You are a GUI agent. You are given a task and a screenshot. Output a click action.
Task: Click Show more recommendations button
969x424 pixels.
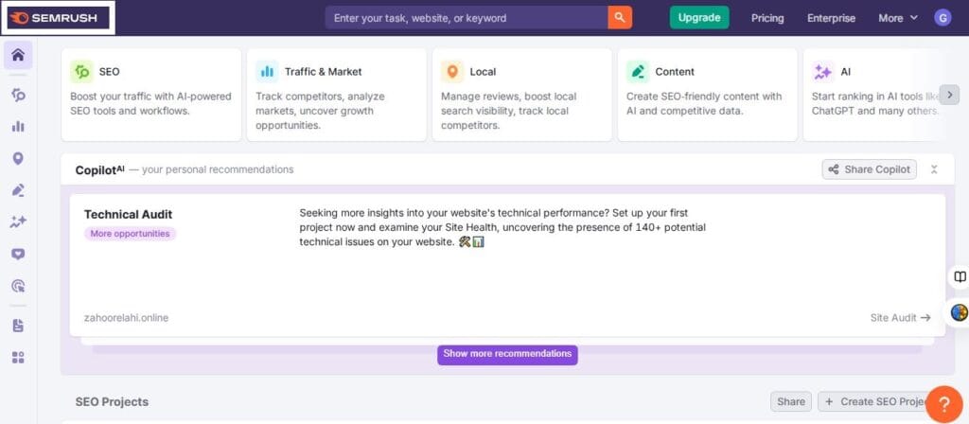click(507, 354)
